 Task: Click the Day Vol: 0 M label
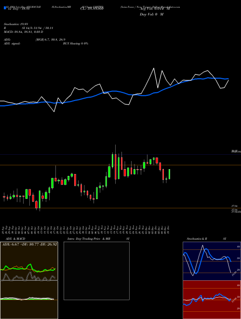point(151,14)
